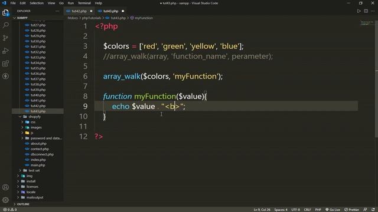Click the code minimap preview
The image size is (378, 212).
[367, 23]
